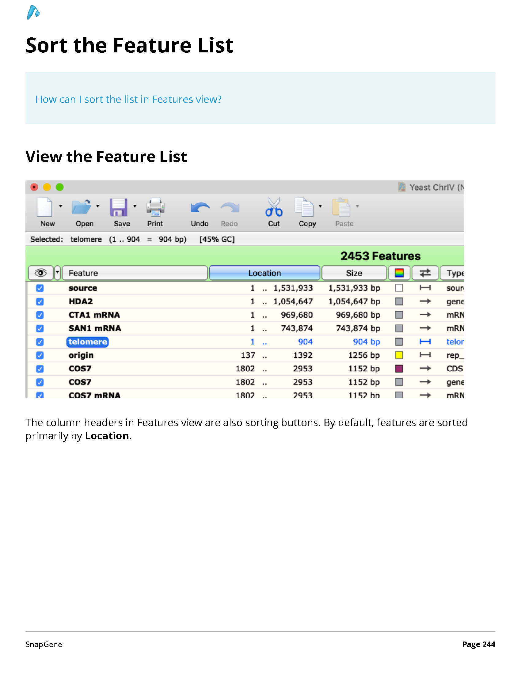
Task: Click the eye visibility column header
Action: pyautogui.click(x=41, y=273)
